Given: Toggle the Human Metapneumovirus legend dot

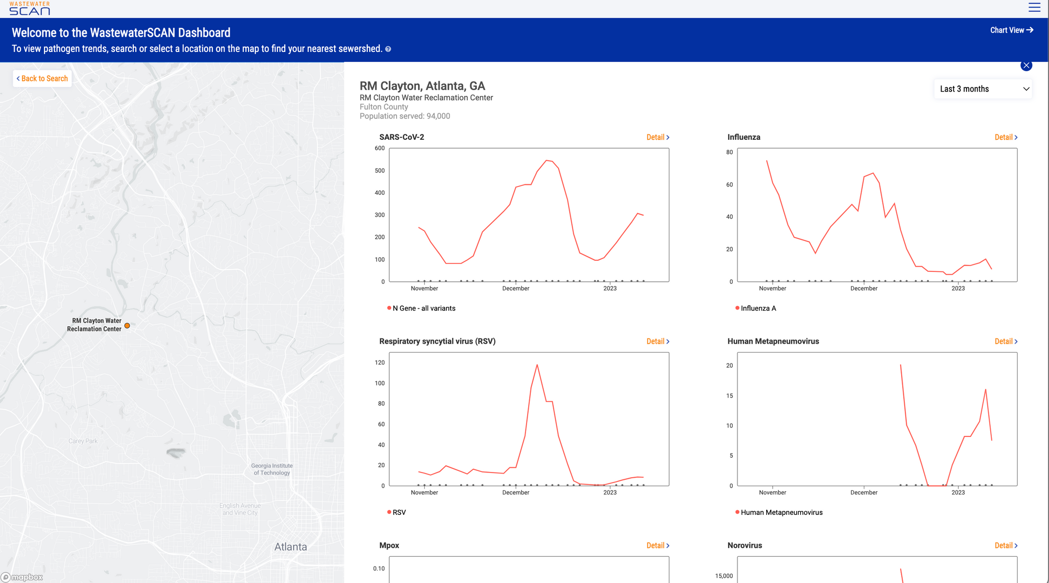Looking at the screenshot, I should 737,512.
